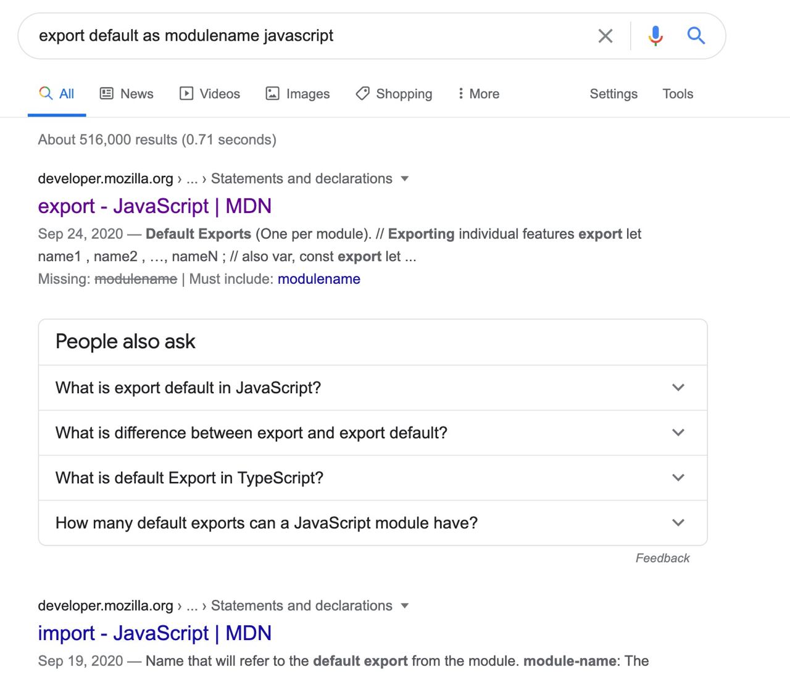
Task: Expand "How many default exports" question
Action: click(678, 523)
